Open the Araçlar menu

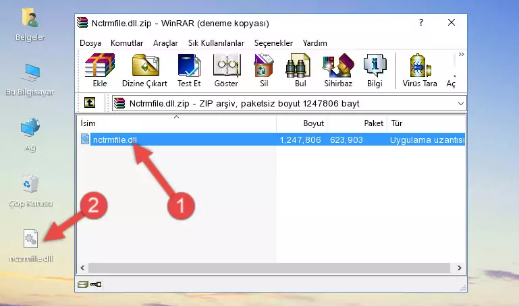click(165, 43)
